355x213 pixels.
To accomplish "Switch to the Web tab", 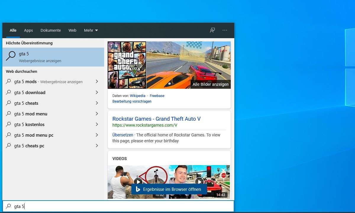I will tap(72, 30).
